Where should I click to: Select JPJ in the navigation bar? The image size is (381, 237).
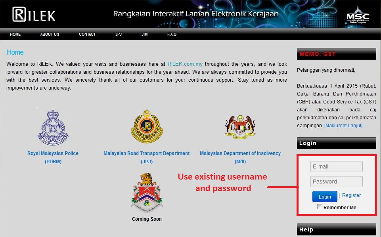pyautogui.click(x=119, y=34)
